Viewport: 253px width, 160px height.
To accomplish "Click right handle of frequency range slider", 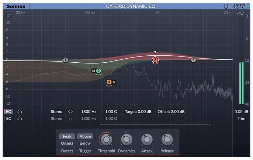I will [x=209, y=125].
